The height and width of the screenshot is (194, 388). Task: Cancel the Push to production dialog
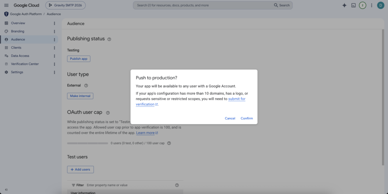coord(230,118)
